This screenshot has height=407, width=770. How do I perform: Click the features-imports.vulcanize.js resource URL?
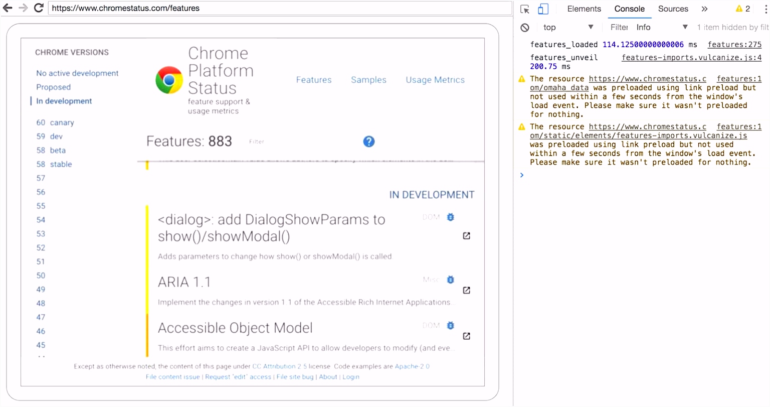tap(638, 131)
